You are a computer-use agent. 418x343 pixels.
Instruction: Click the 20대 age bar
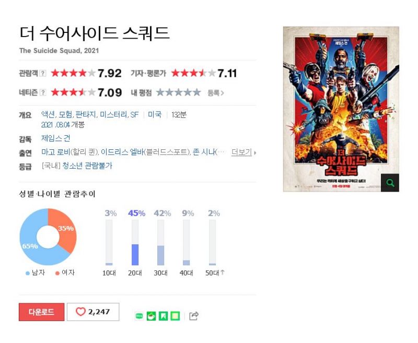[135, 242]
